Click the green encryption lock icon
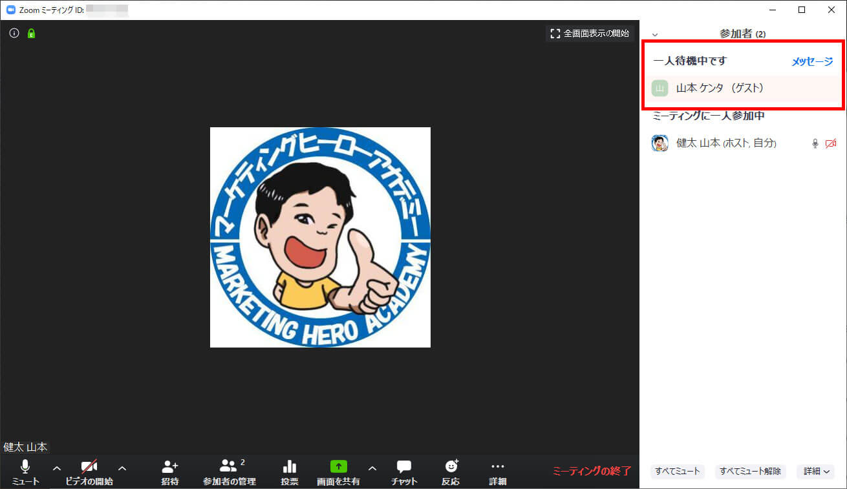 [x=31, y=33]
